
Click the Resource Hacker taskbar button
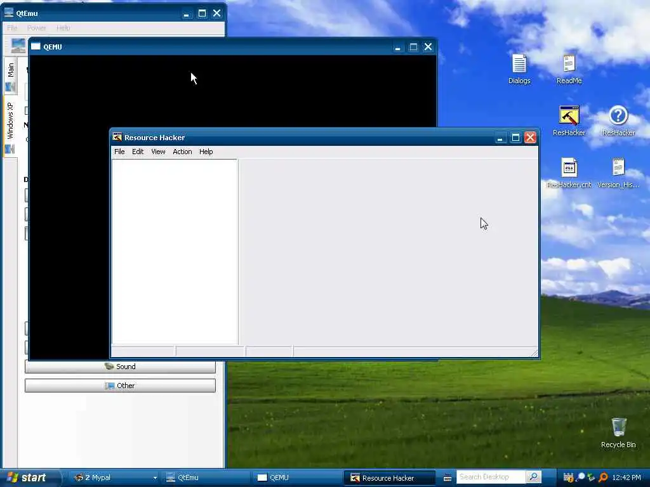pos(389,477)
